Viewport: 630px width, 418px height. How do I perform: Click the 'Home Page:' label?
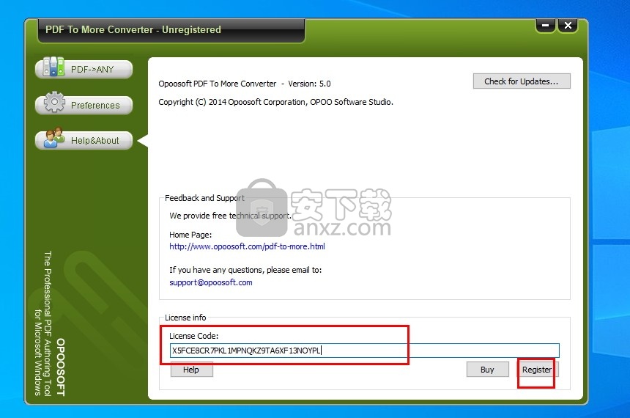click(190, 235)
